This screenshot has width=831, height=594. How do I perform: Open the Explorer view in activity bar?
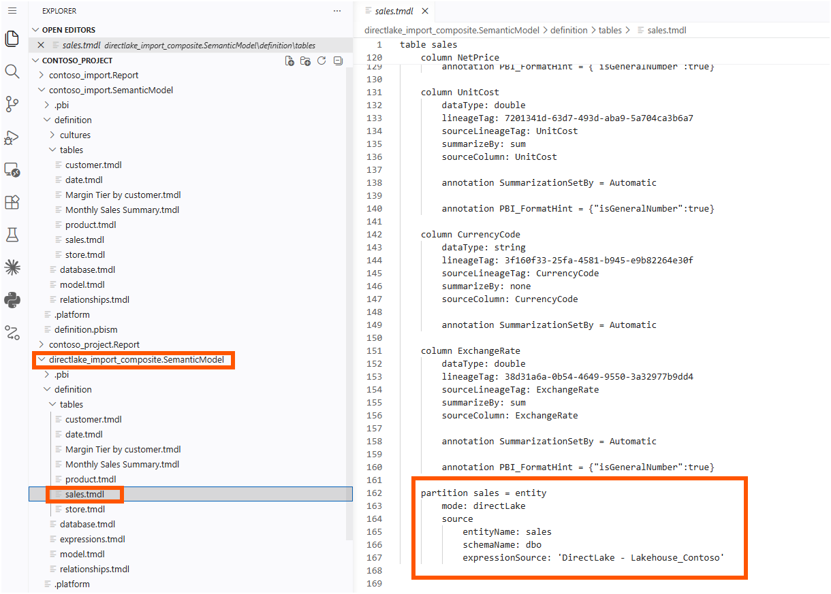point(12,39)
